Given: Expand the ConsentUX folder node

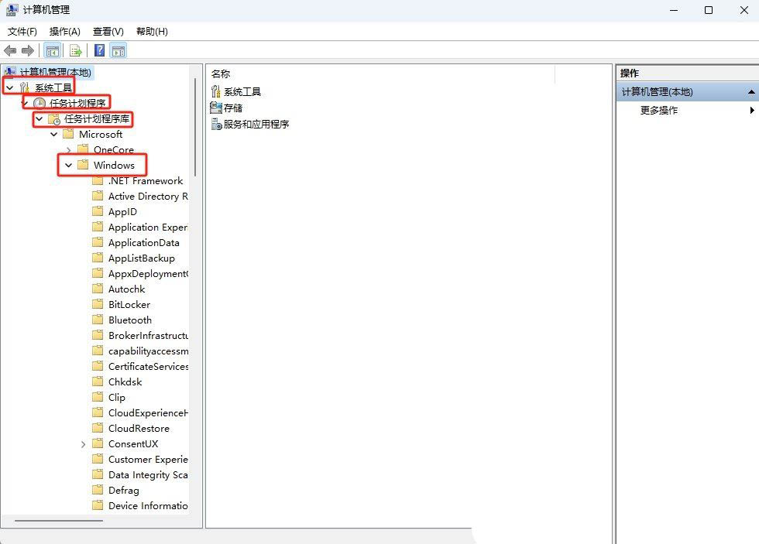Looking at the screenshot, I should coord(84,444).
